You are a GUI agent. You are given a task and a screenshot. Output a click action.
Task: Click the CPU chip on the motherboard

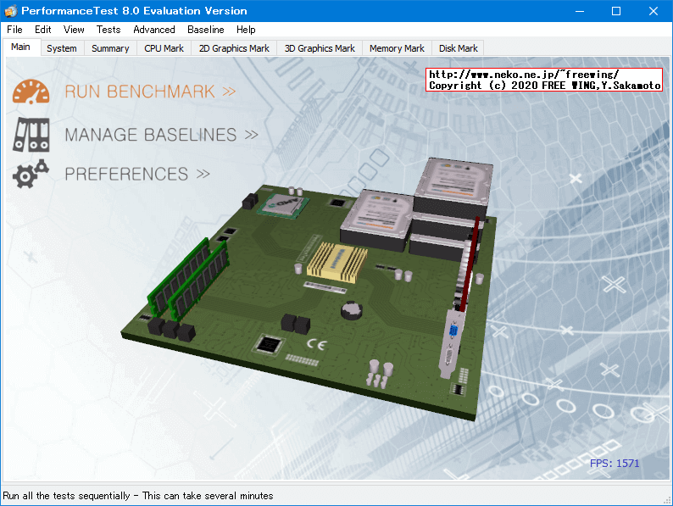[282, 203]
